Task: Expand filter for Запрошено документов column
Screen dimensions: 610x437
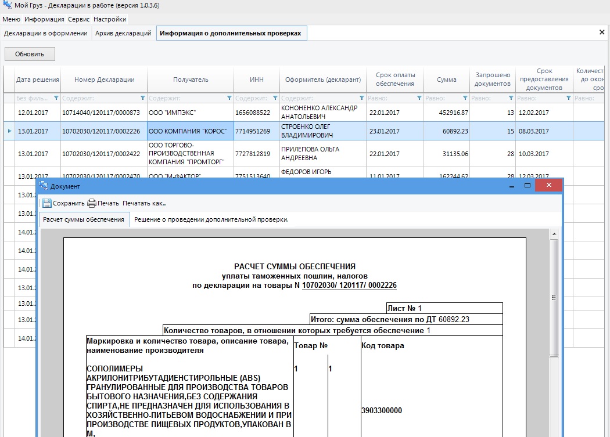Action: (x=511, y=98)
